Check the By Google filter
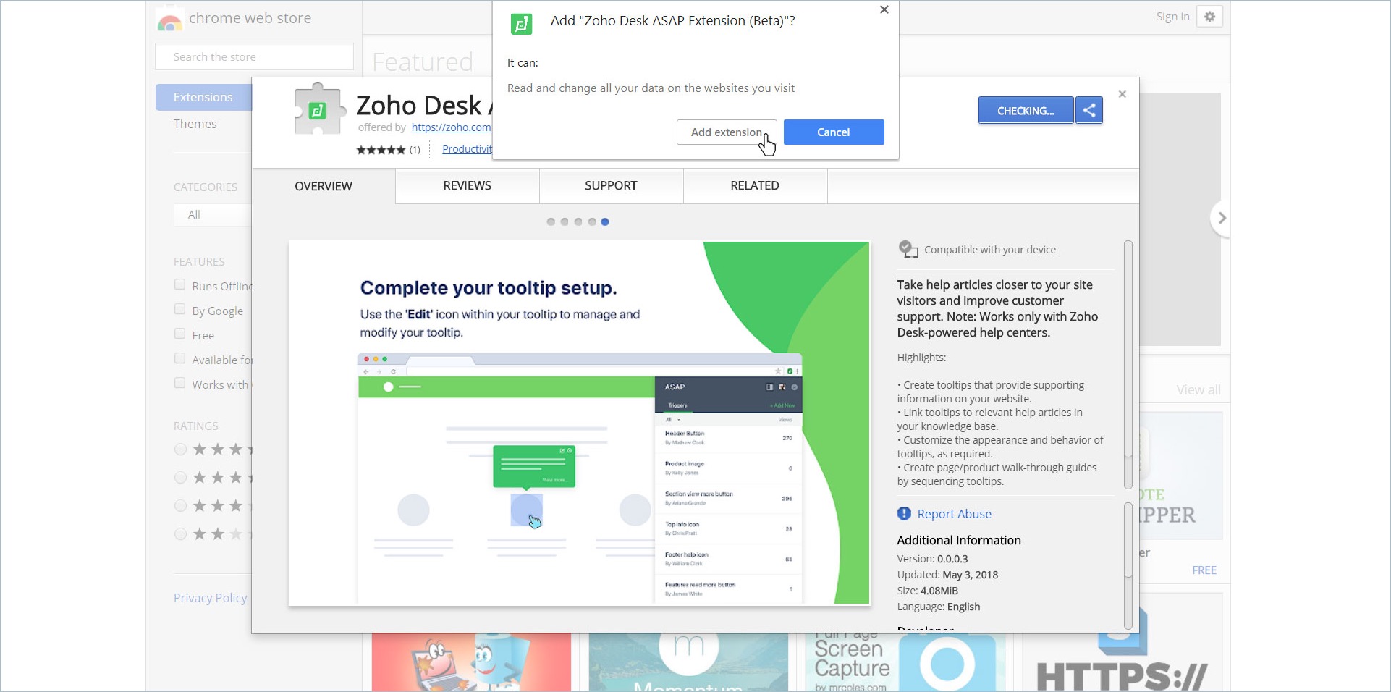Screen dimensions: 1391x692 click(x=179, y=310)
